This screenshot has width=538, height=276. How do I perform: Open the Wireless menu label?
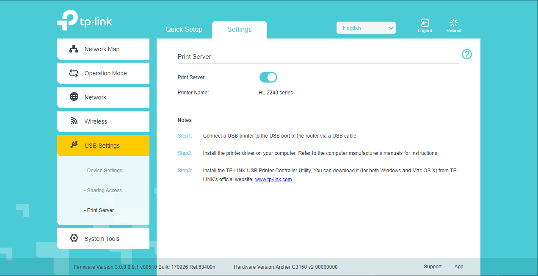click(96, 121)
